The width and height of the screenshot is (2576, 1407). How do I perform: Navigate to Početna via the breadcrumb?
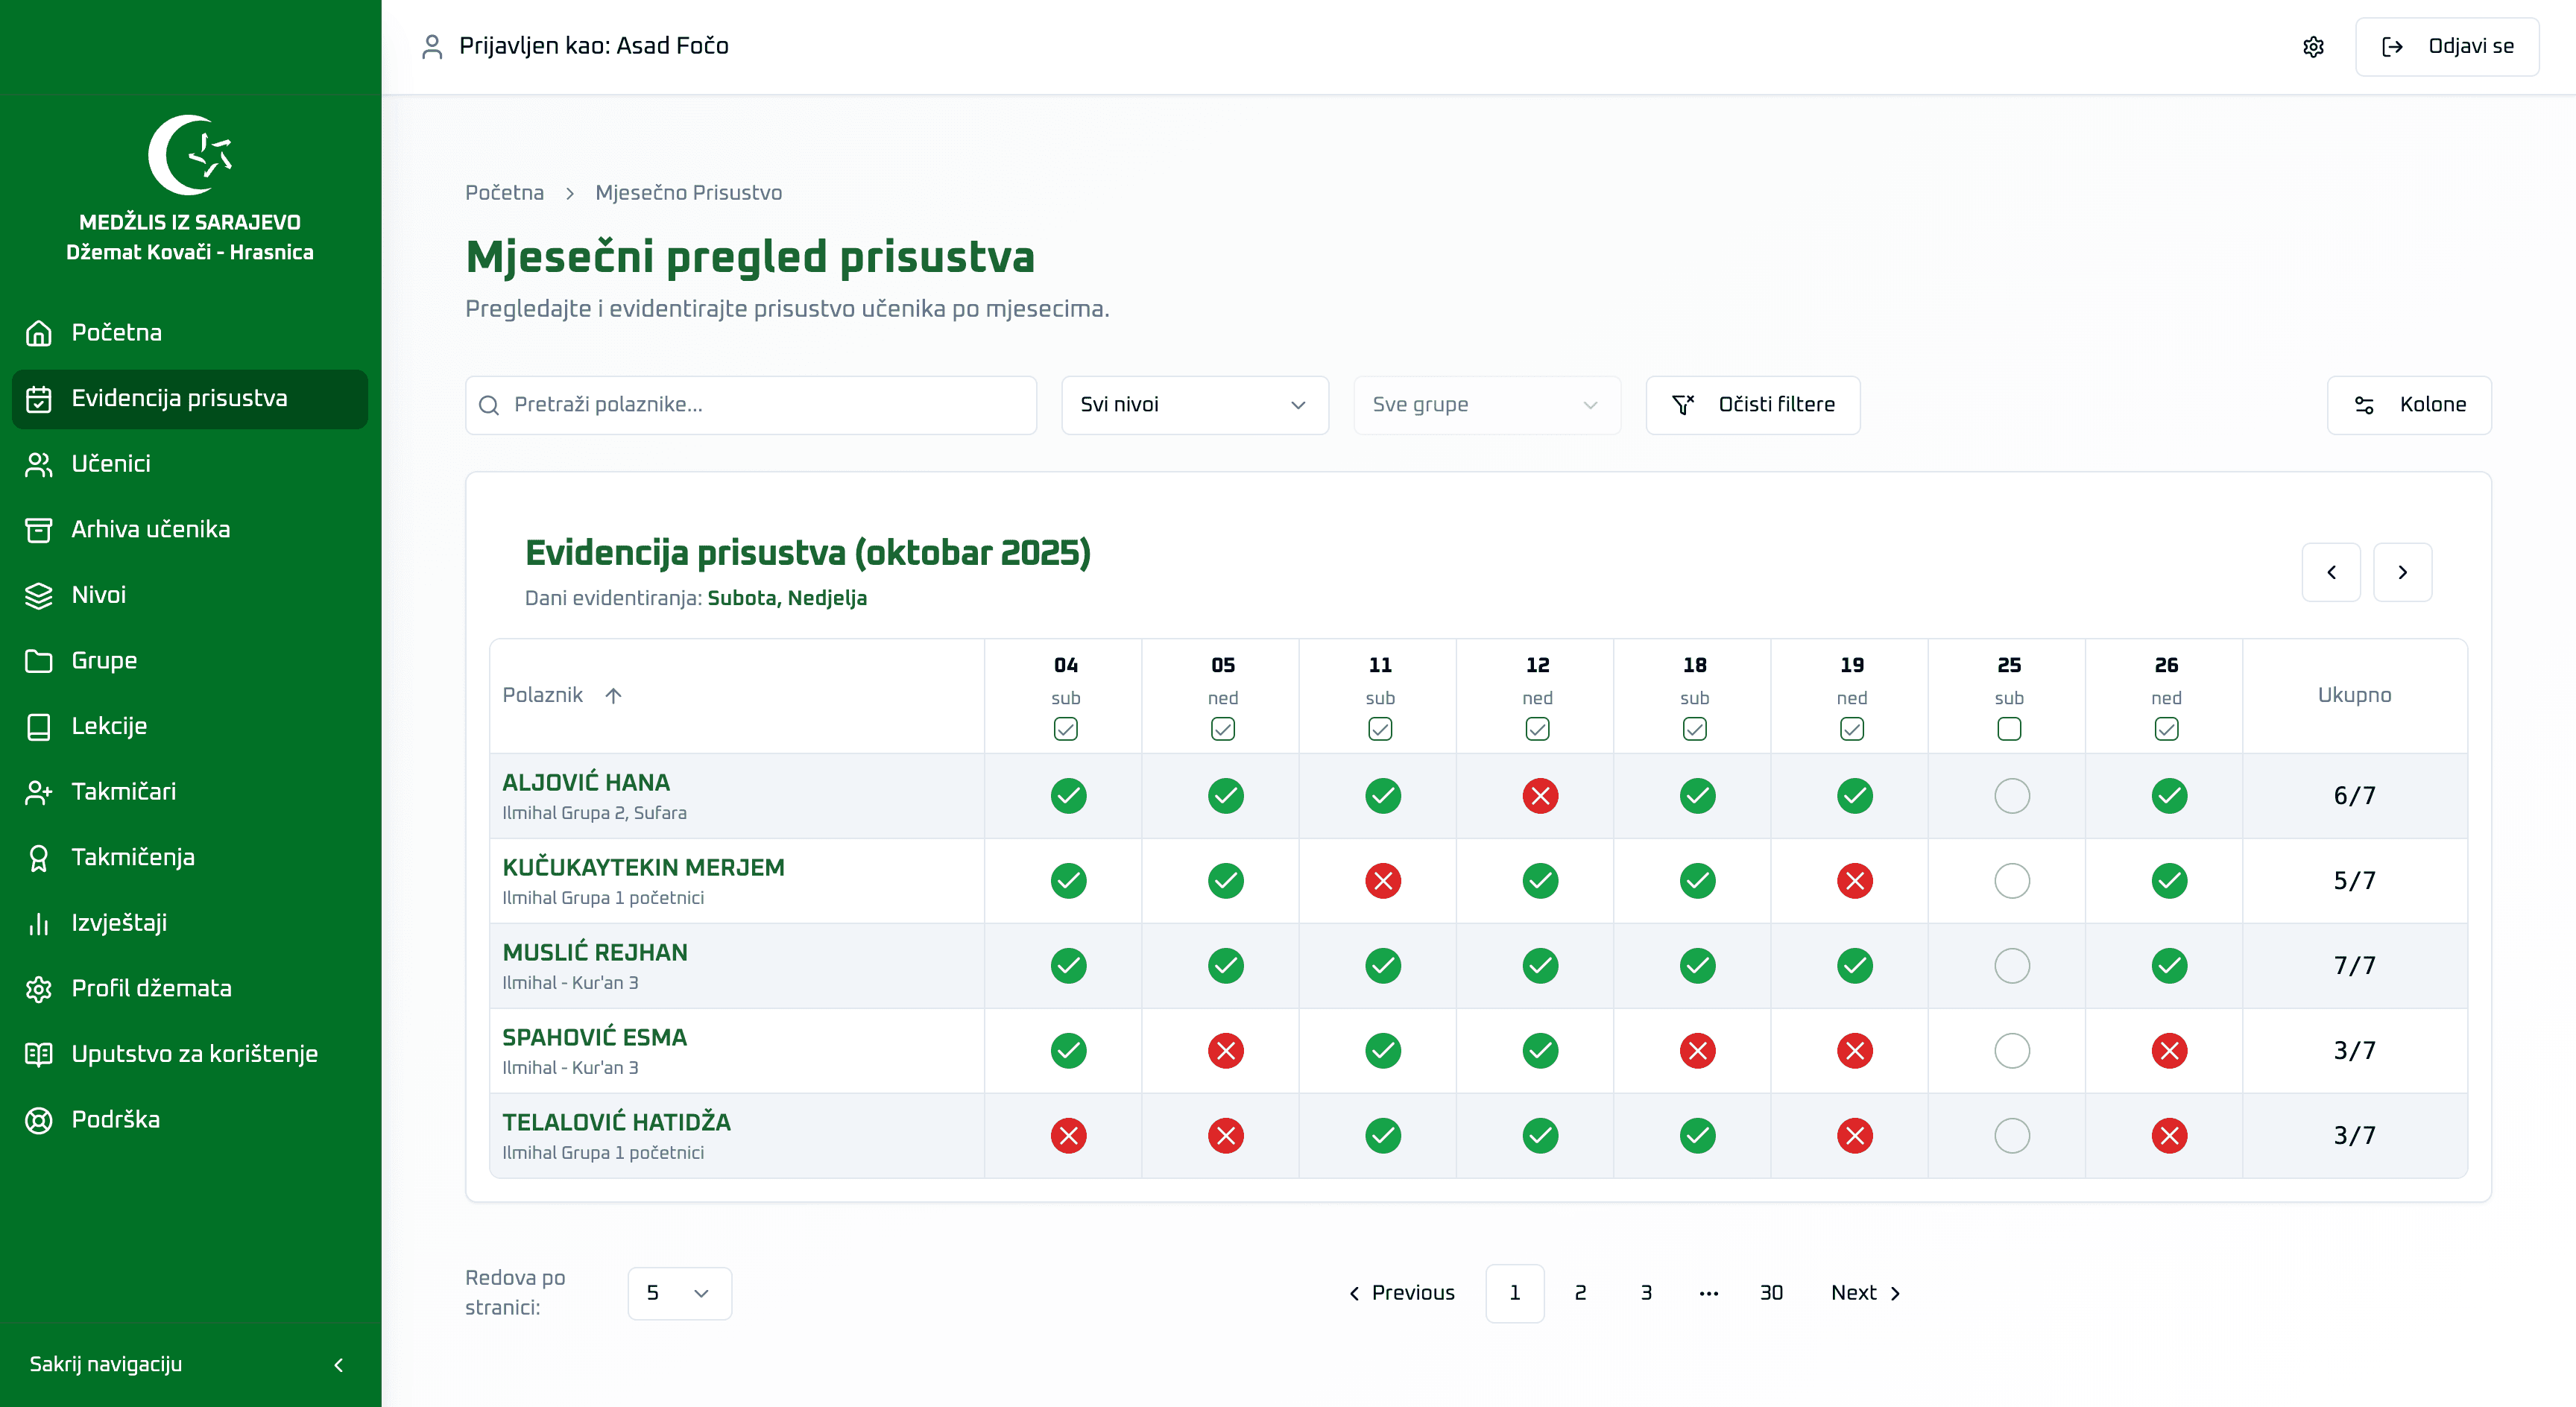[503, 192]
